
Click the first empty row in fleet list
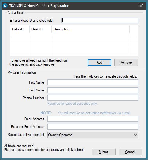click(x=74, y=35)
